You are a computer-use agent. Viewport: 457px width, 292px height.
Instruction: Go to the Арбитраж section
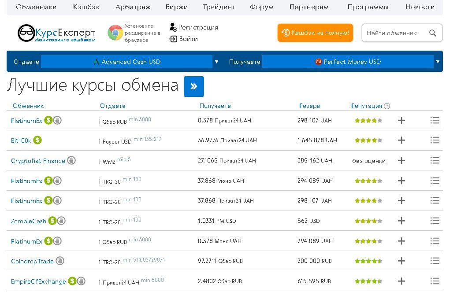click(x=133, y=7)
